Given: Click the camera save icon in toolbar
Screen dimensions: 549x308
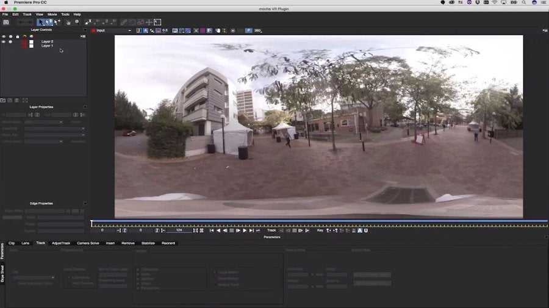Looking at the screenshot, I should coord(6,22).
